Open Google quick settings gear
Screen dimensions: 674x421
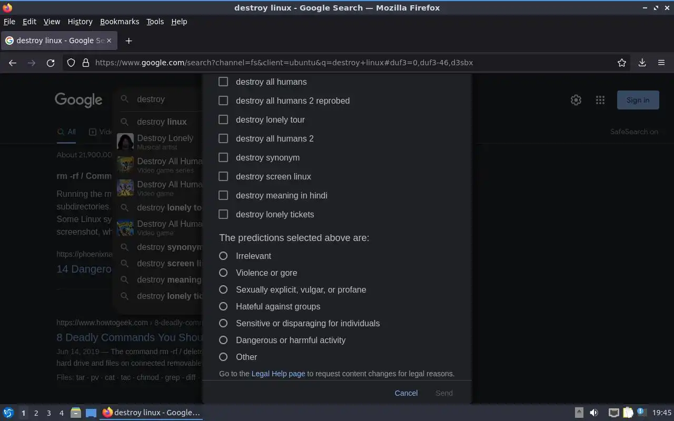click(x=576, y=100)
